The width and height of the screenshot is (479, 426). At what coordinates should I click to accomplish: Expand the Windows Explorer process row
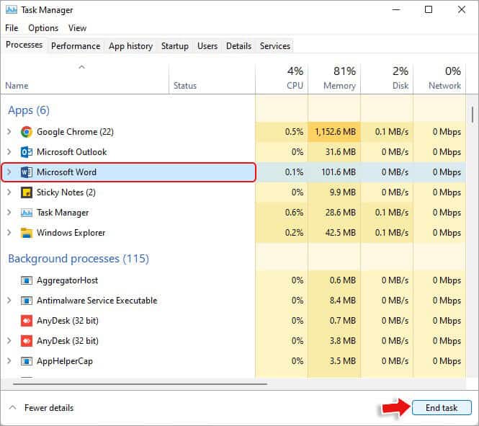click(x=9, y=233)
